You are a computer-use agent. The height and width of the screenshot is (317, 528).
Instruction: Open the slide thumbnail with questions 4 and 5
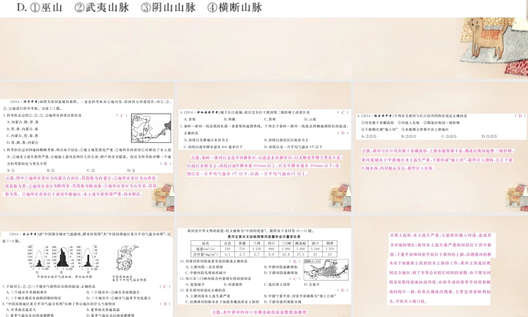(265, 147)
